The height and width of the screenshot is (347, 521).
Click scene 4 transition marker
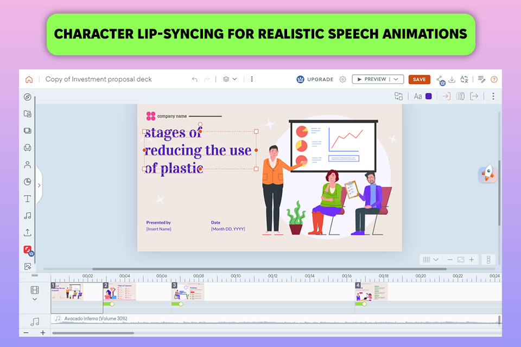point(364,304)
